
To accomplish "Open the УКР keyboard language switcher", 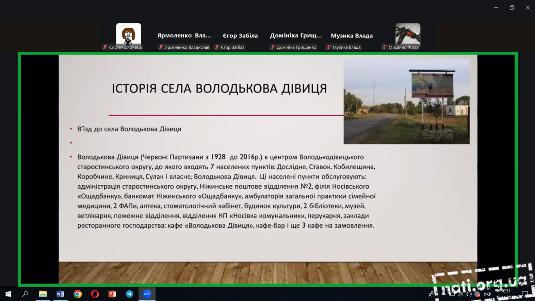I will pyautogui.click(x=487, y=294).
